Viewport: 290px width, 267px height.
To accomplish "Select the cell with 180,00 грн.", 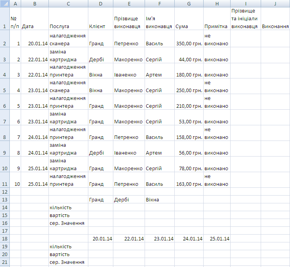I will pyautogui.click(x=189, y=71).
